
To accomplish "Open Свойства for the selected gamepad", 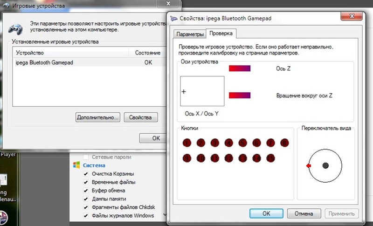I will coord(141,117).
